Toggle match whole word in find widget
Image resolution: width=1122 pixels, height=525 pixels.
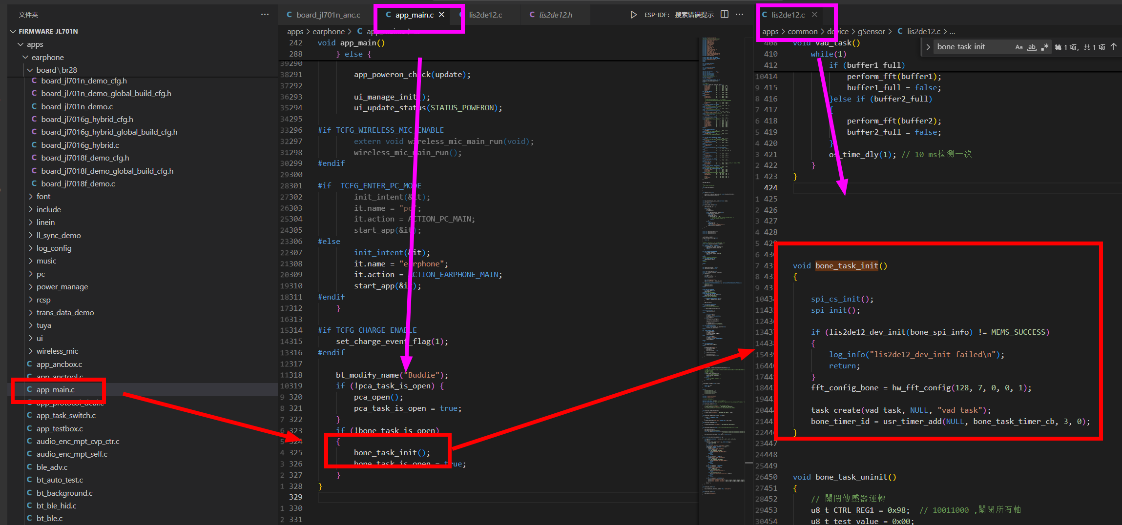tap(1032, 47)
